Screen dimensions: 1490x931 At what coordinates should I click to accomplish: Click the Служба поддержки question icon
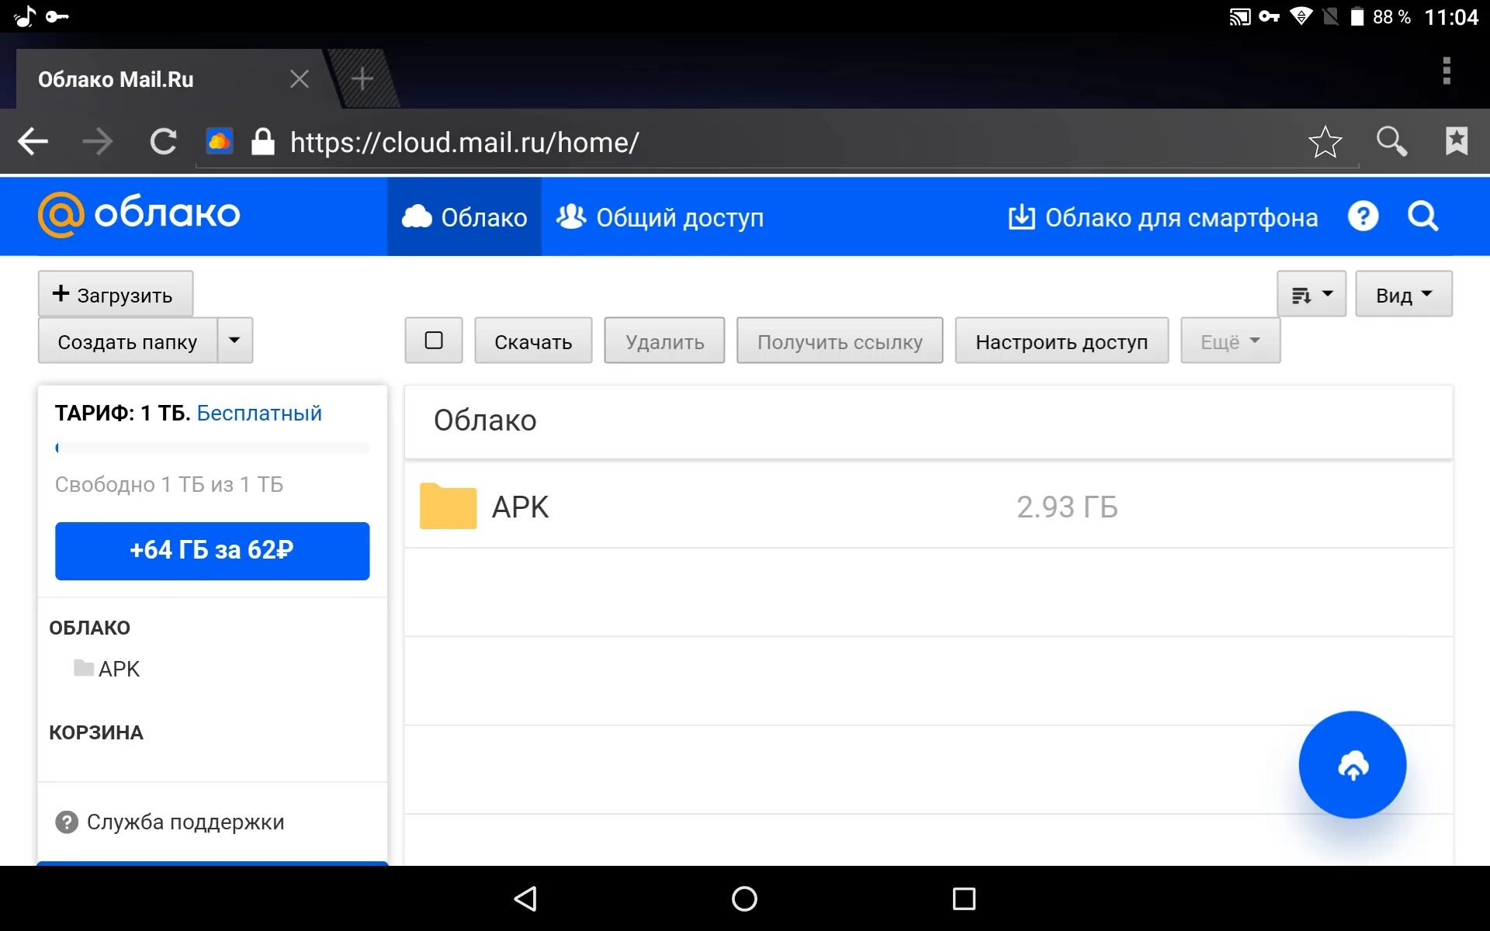[67, 822]
